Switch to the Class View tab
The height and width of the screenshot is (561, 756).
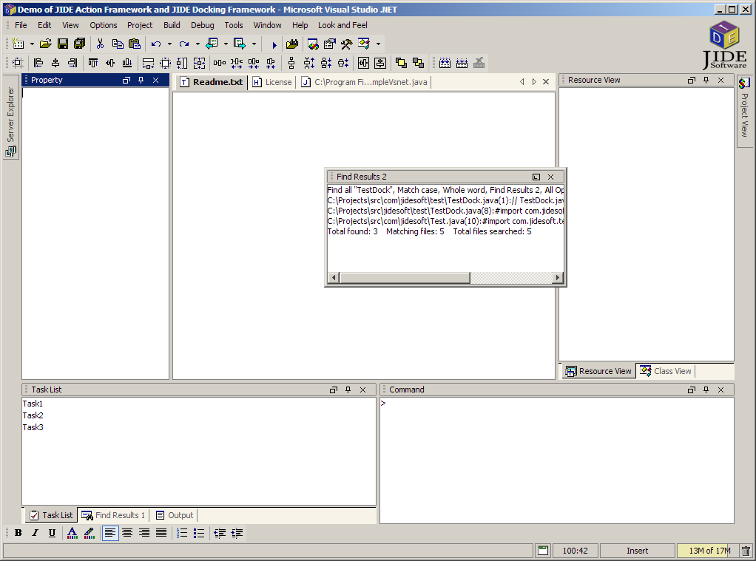(666, 371)
